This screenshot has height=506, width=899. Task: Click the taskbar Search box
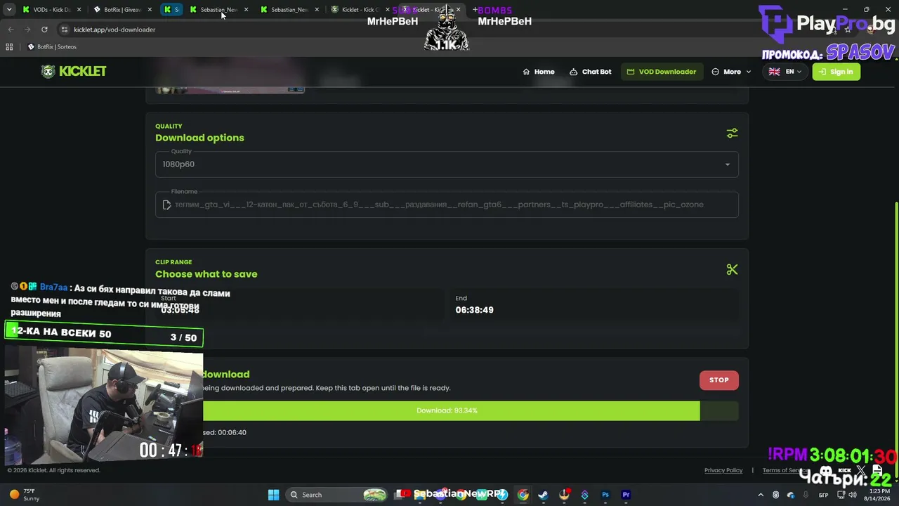tap(337, 495)
